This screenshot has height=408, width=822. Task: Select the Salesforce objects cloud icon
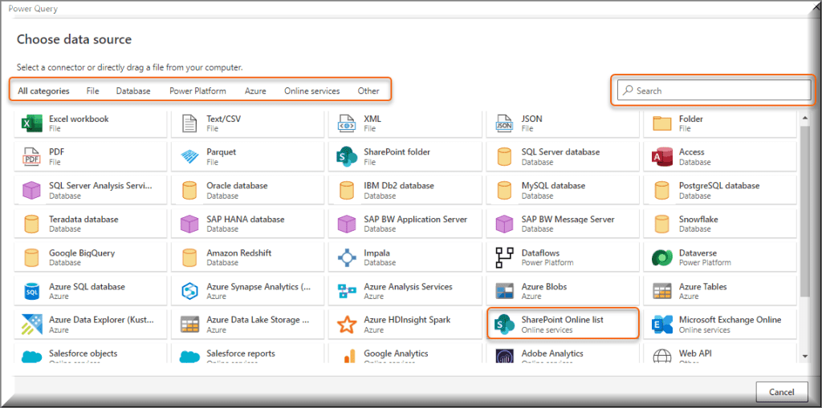(x=31, y=357)
